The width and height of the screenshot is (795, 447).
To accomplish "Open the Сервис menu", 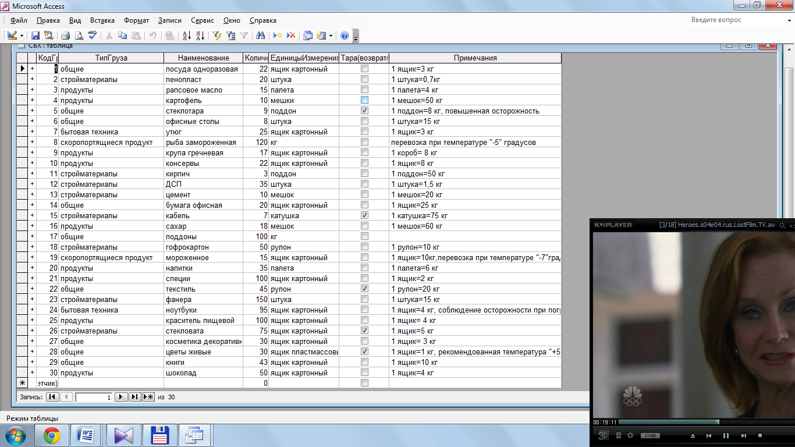I will pos(203,20).
